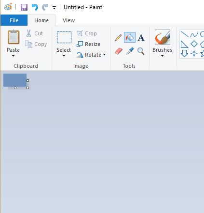Activate the Text tool
Viewport: 204px width, 213px height.
(x=141, y=38)
